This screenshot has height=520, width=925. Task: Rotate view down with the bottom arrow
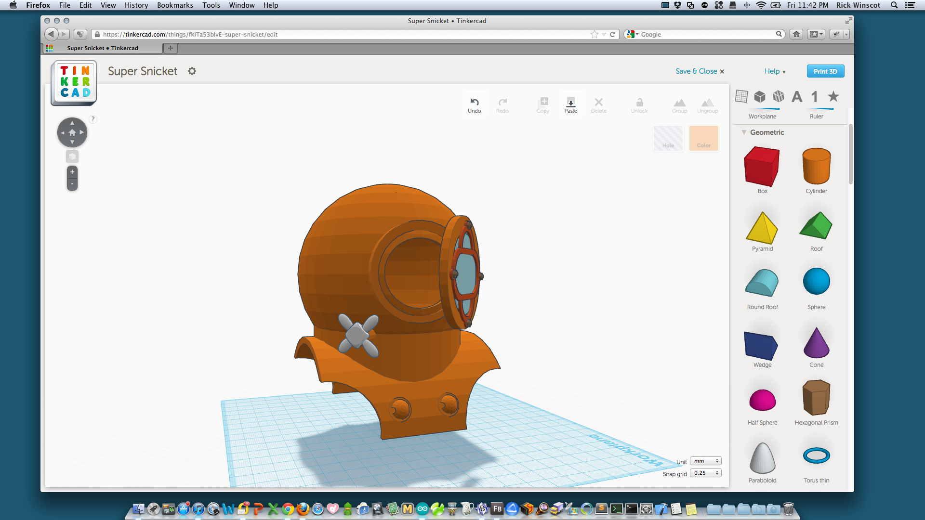click(72, 142)
